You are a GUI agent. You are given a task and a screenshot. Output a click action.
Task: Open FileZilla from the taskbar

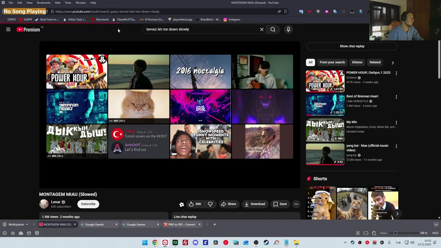pos(185,243)
